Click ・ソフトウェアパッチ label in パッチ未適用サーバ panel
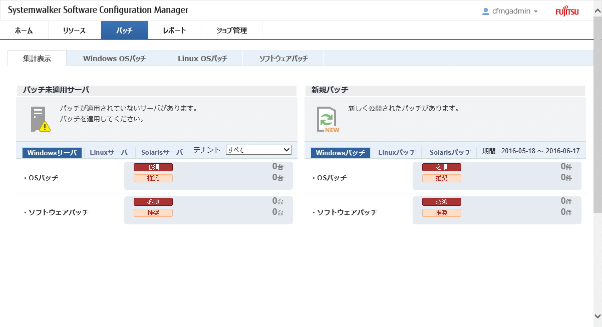This screenshot has width=602, height=327. pos(56,212)
